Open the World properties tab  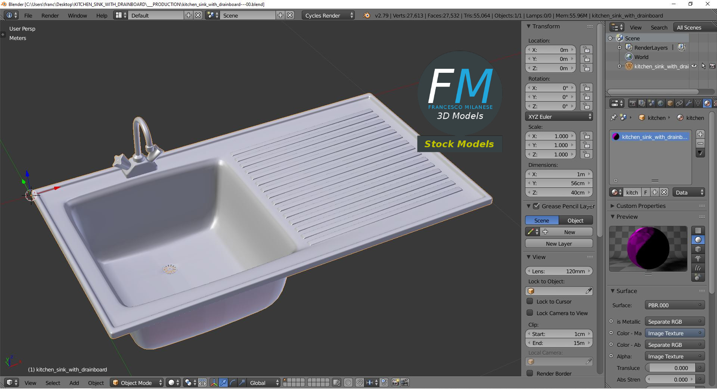click(661, 103)
